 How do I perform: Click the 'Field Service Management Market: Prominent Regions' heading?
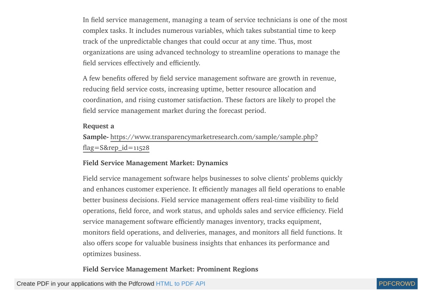[x=171, y=269]
